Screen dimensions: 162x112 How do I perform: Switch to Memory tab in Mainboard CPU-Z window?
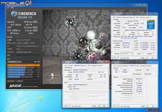point(84,66)
